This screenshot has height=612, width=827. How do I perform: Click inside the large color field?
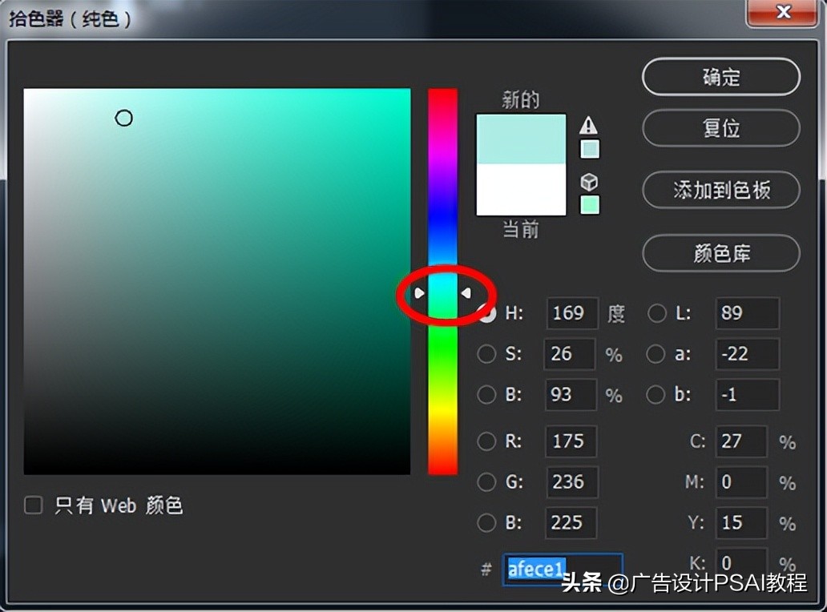pos(217,281)
